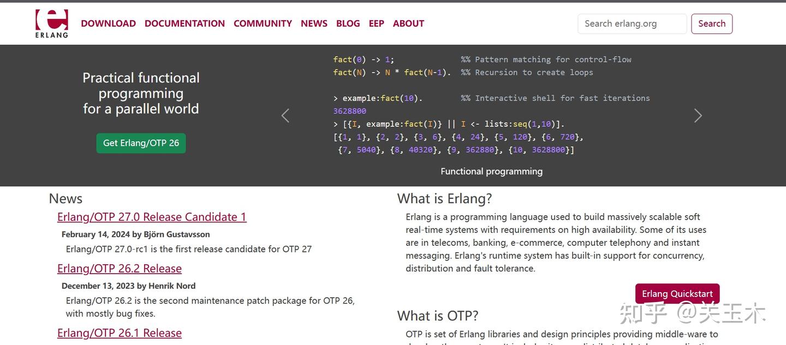Open the Erlang/OTP 26.1 Release news item
The image size is (786, 345).
(120, 332)
